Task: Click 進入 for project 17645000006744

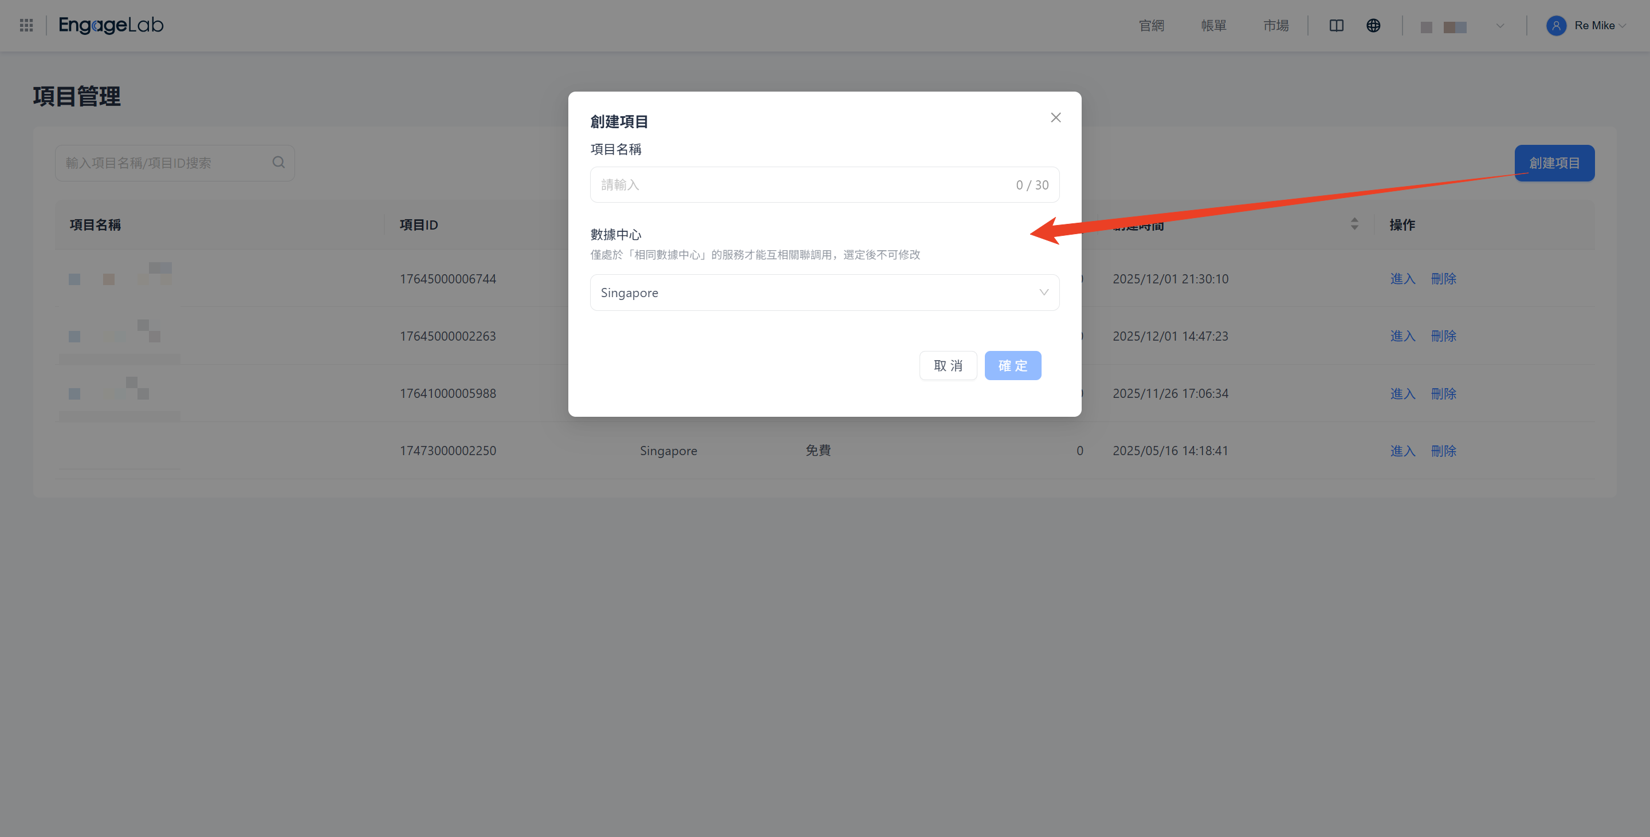Action: 1402,279
